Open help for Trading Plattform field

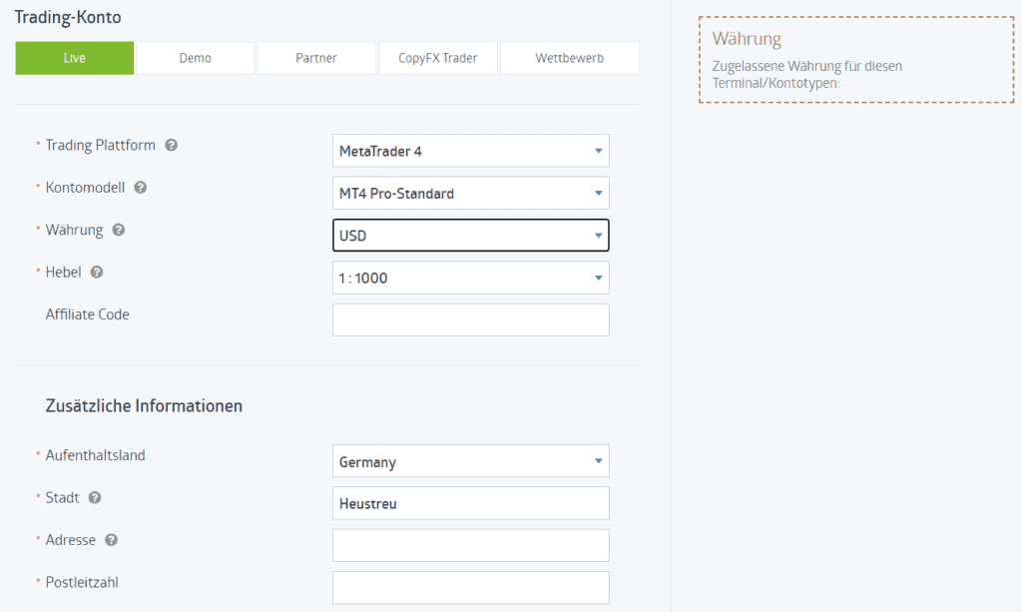pyautogui.click(x=170, y=145)
